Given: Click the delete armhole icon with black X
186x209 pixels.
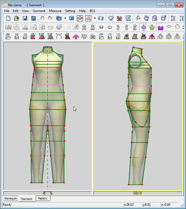Looking at the screenshot, I should click(x=67, y=36).
